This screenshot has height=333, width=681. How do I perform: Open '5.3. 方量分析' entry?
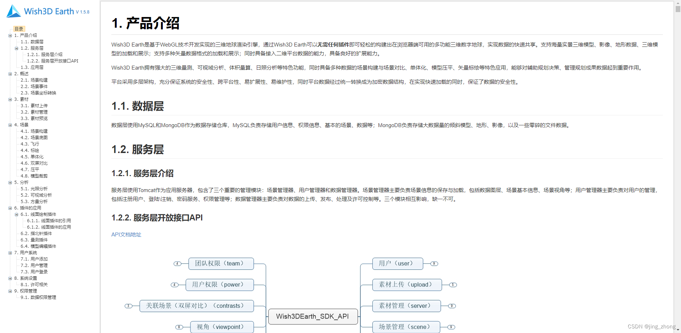(x=34, y=202)
